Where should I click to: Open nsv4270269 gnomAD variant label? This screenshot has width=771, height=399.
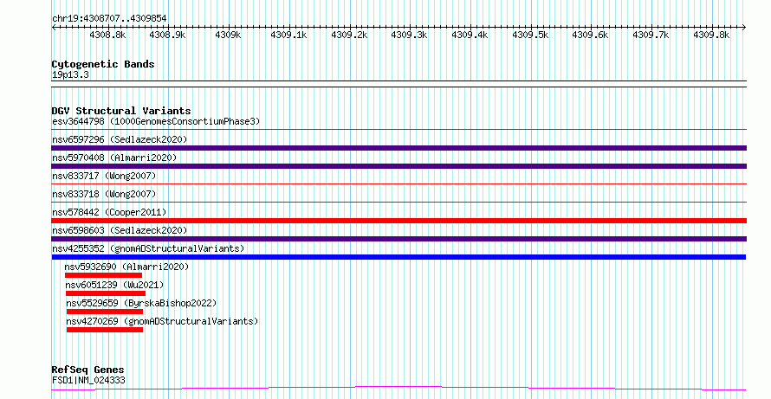point(162,321)
